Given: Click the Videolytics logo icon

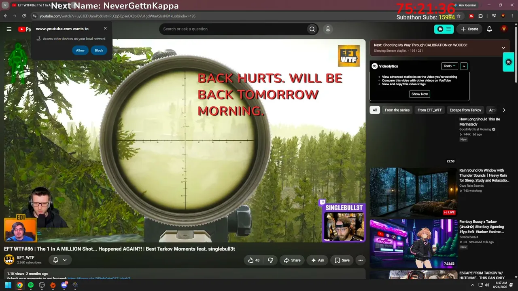Looking at the screenshot, I should click(x=375, y=66).
